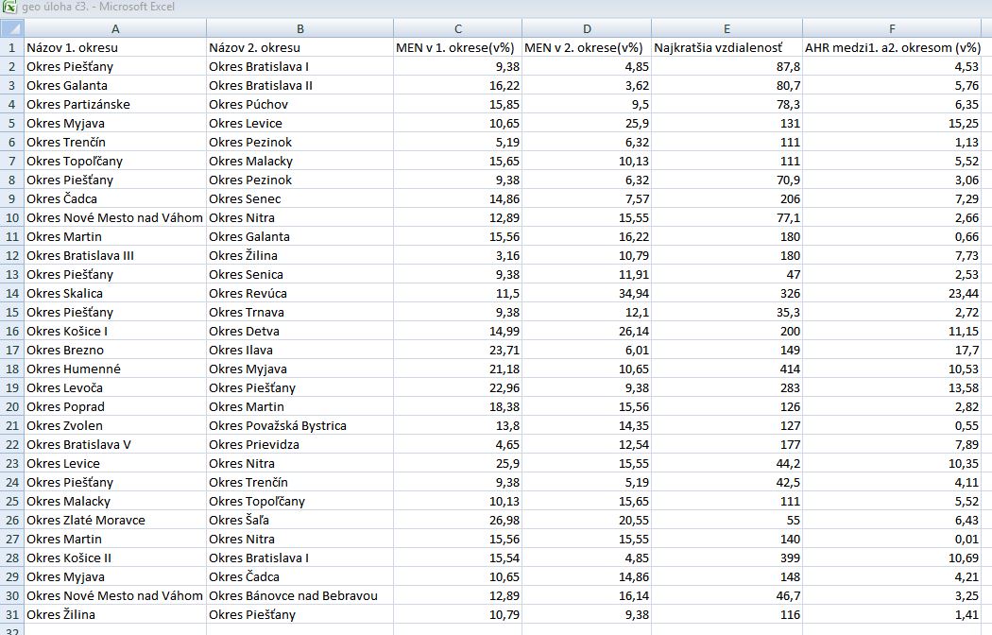Image resolution: width=992 pixels, height=635 pixels.
Task: Select the cell with value 87,8
Action: pyautogui.click(x=727, y=66)
